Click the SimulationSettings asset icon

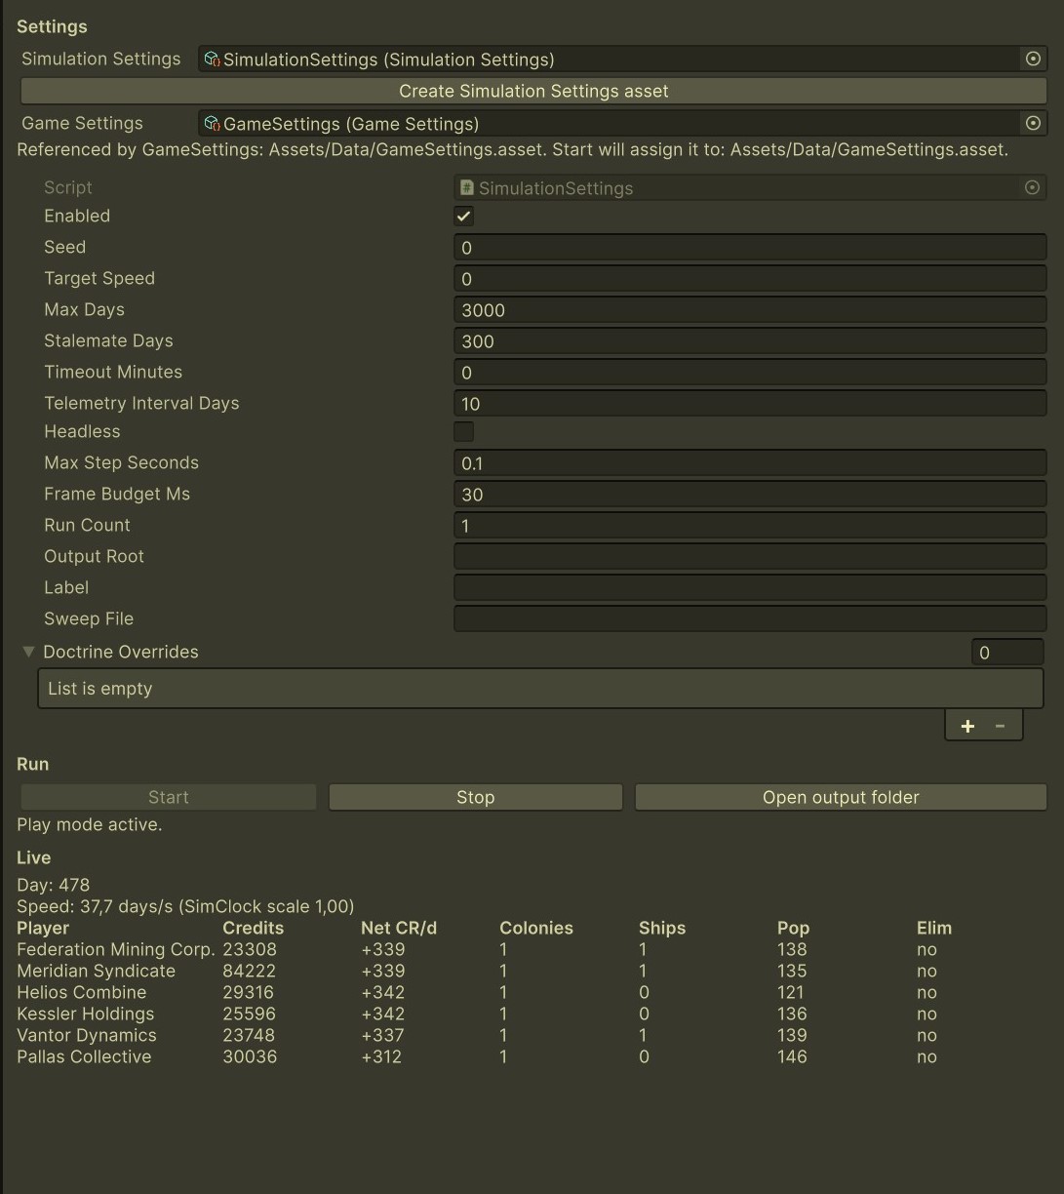pyautogui.click(x=213, y=59)
